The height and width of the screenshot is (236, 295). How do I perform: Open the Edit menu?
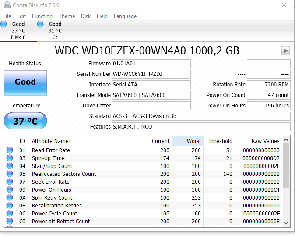click(x=21, y=16)
